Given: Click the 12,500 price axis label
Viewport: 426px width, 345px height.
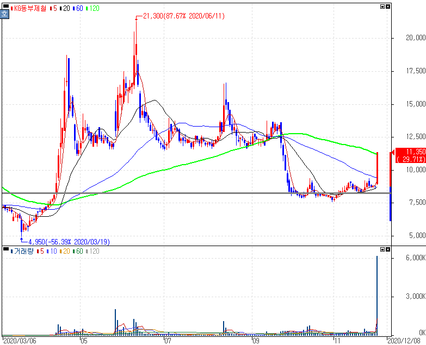Looking at the screenshot, I should [416, 137].
